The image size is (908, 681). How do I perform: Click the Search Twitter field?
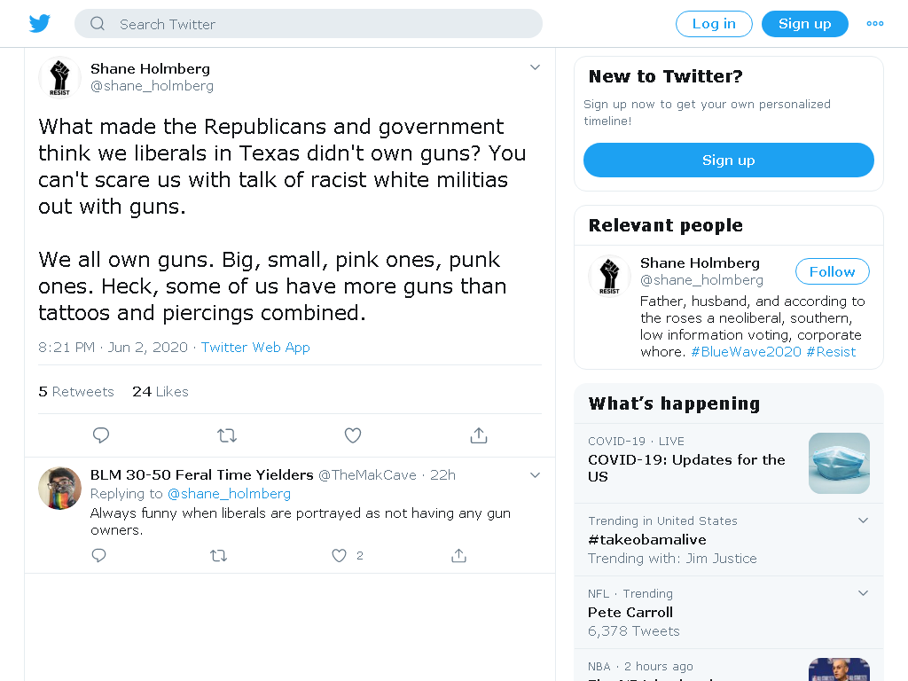tap(308, 24)
